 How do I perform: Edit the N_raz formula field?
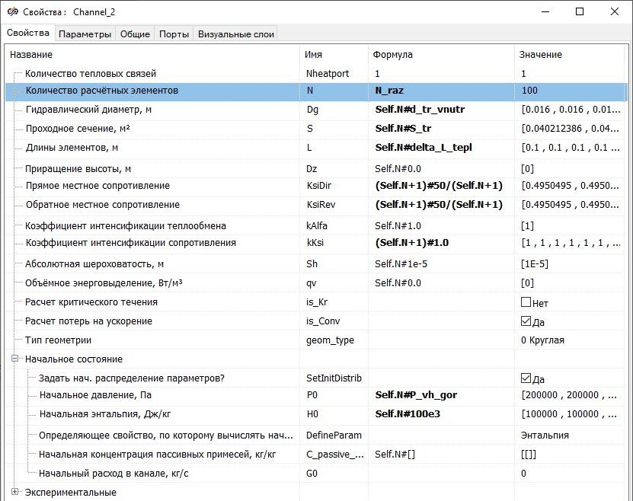tap(442, 91)
